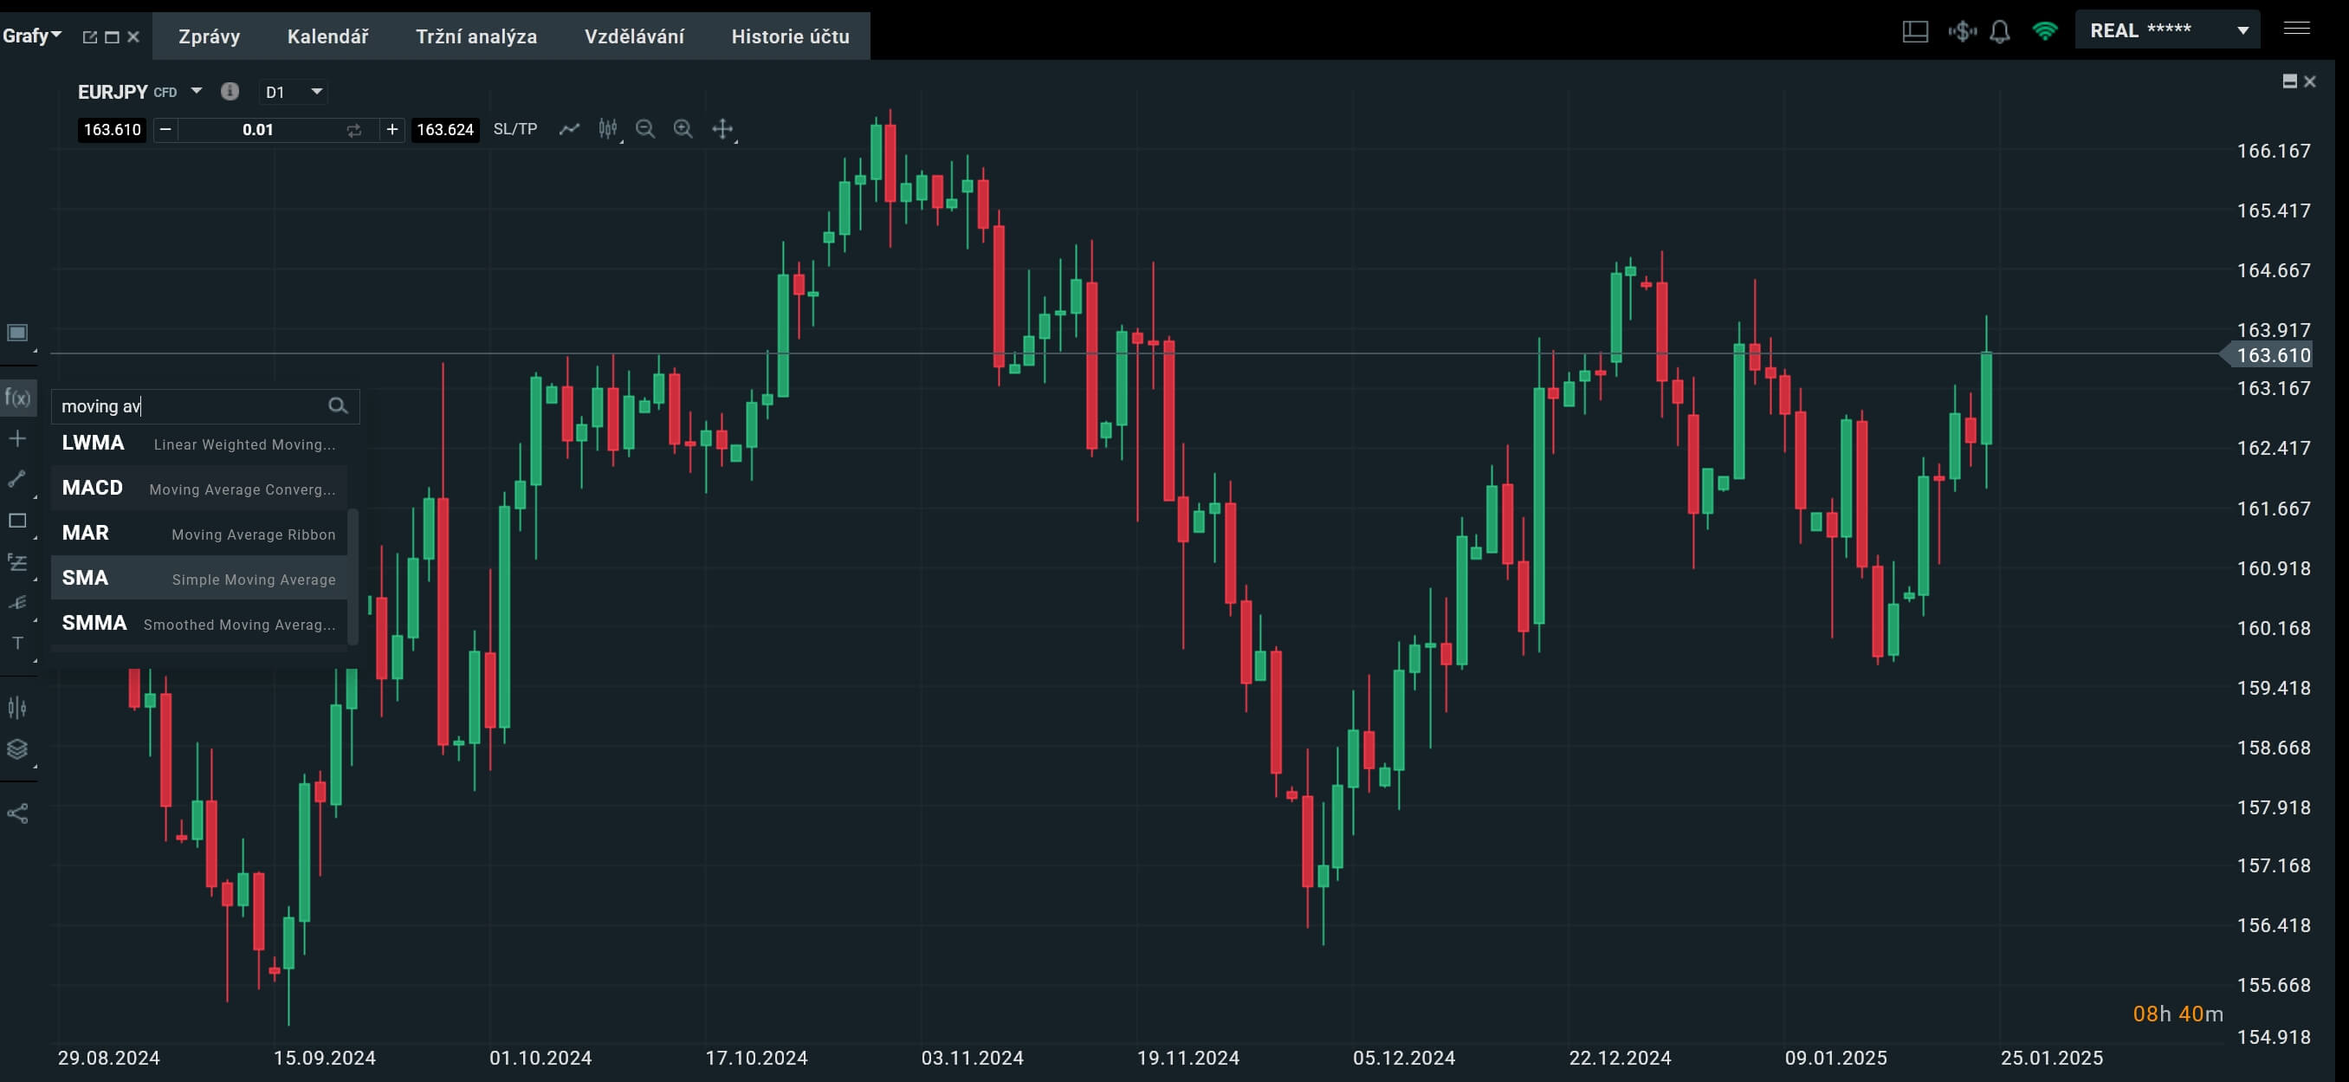The width and height of the screenshot is (2349, 1082).
Task: Toggle the line chart type icon
Action: pyautogui.click(x=569, y=128)
